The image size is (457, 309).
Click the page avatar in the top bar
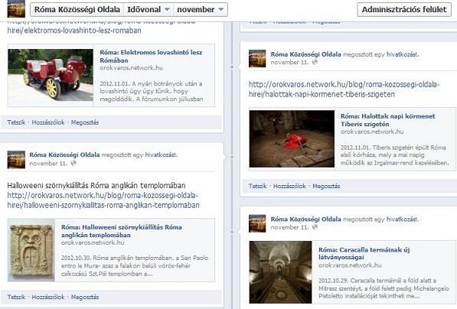(x=16, y=8)
